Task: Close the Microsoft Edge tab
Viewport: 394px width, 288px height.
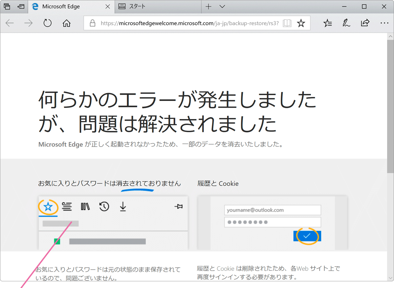Action: pyautogui.click(x=107, y=7)
